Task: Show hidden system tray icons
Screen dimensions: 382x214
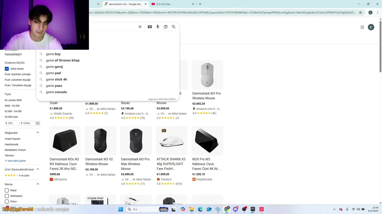Action: point(334,209)
